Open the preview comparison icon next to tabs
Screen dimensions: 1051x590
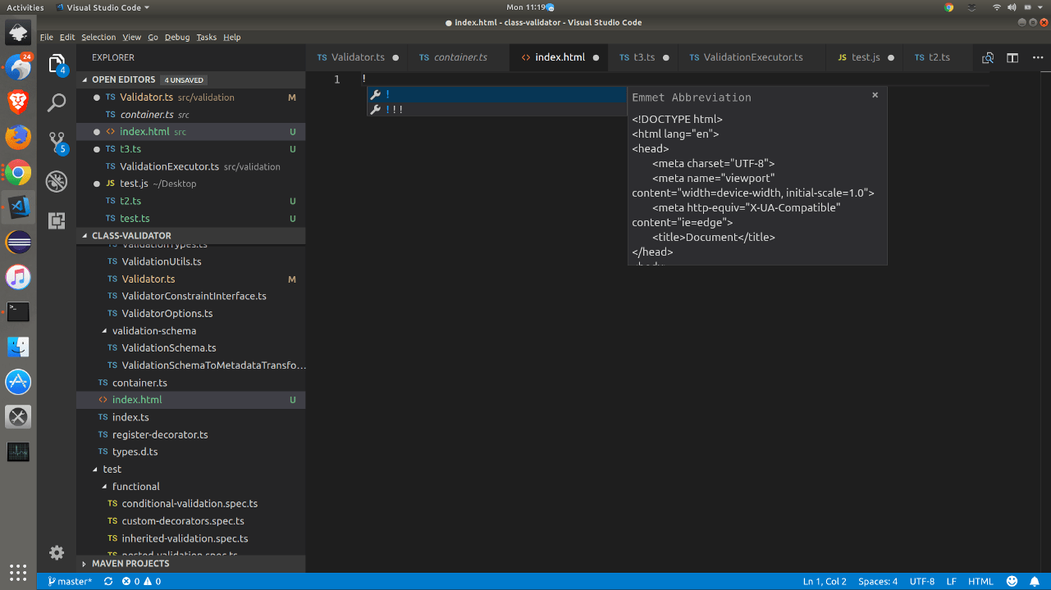[x=988, y=57]
